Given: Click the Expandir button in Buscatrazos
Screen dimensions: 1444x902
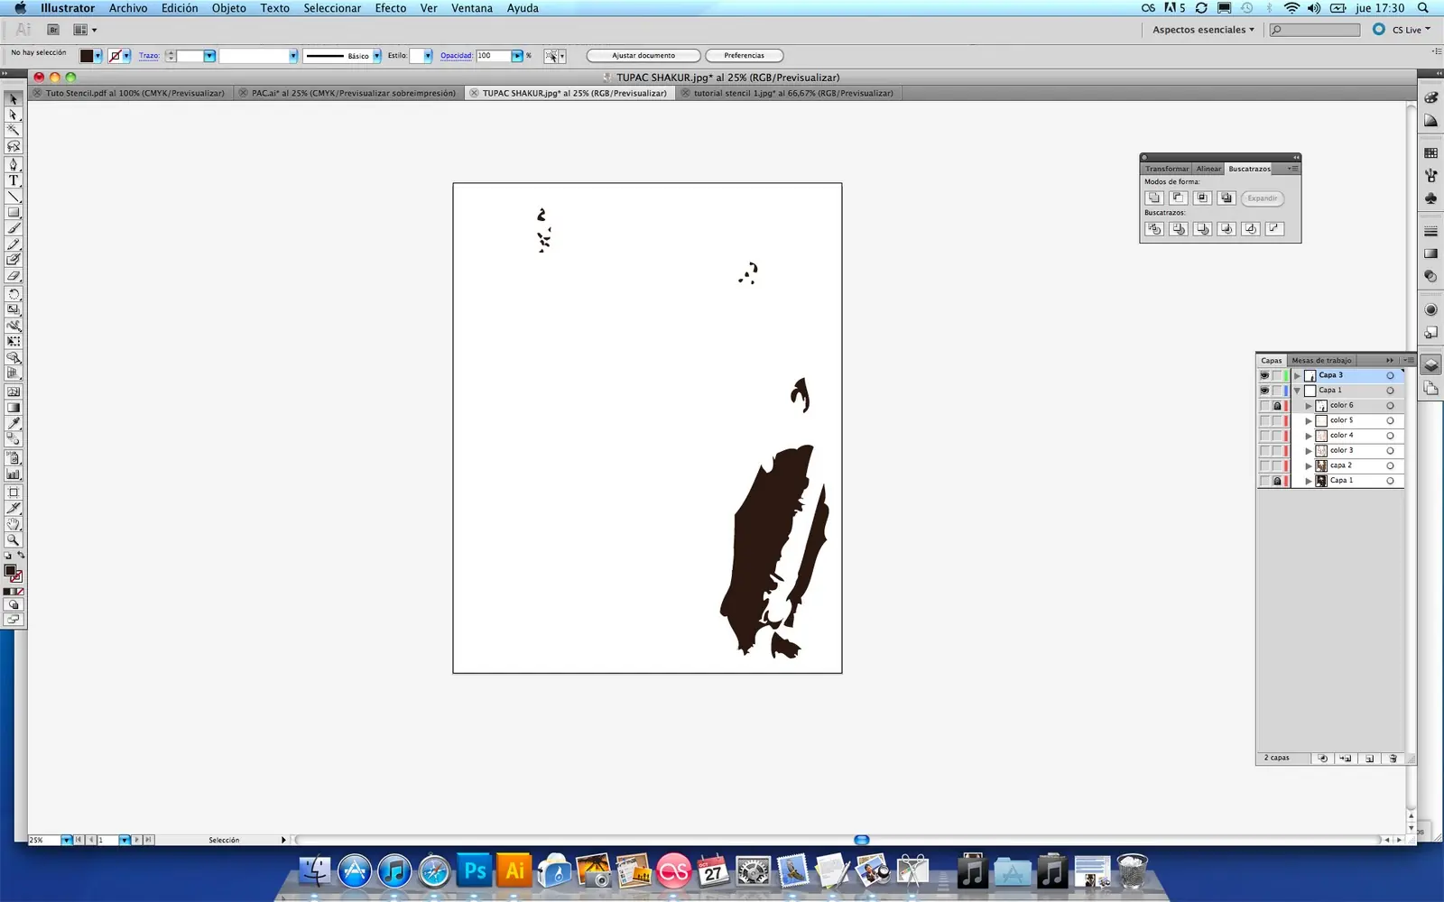Looking at the screenshot, I should coord(1262,198).
